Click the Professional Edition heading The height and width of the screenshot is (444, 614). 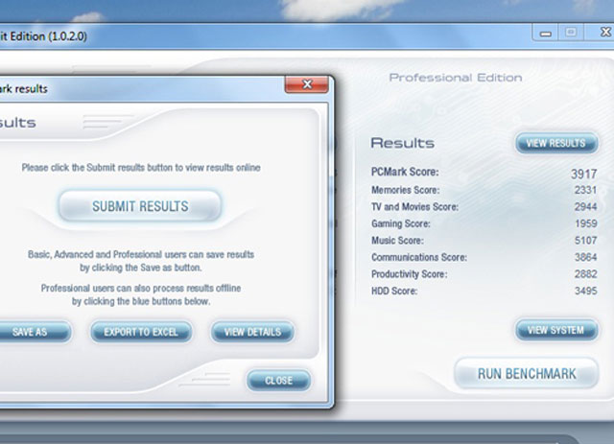point(456,78)
